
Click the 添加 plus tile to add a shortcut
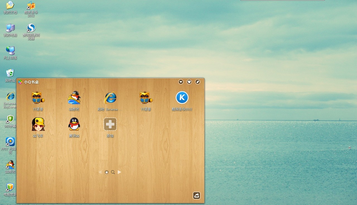(110, 124)
